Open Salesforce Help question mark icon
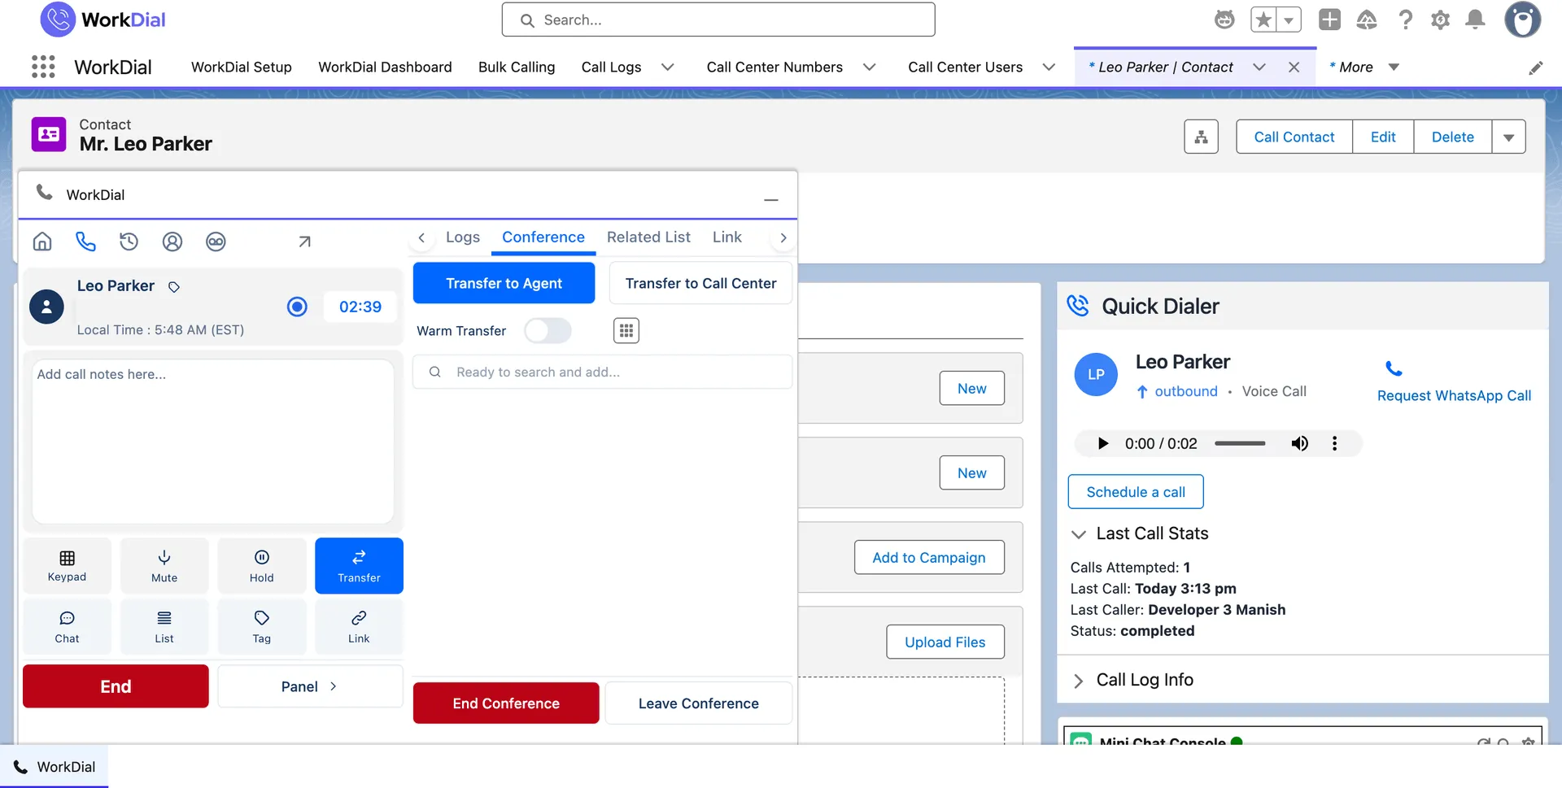 coord(1405,20)
